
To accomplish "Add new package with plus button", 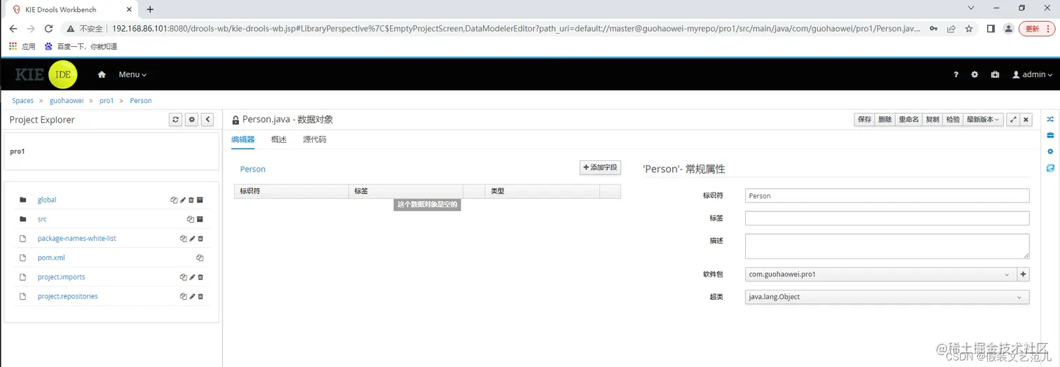I will pyautogui.click(x=1023, y=275).
